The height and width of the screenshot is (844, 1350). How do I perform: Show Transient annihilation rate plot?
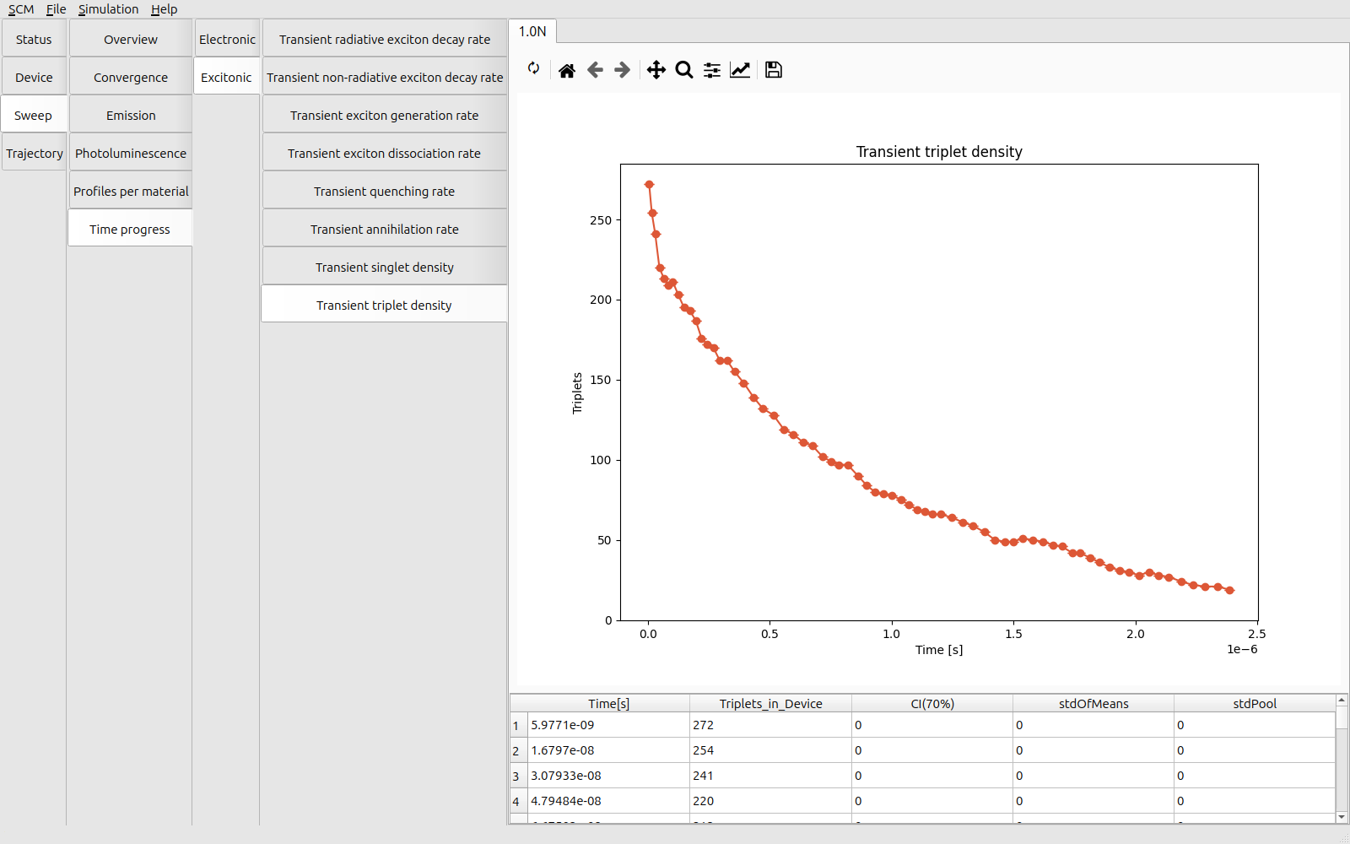point(385,230)
